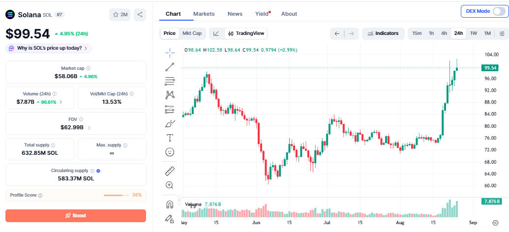Click the info icon beside Profile Score

40,195
